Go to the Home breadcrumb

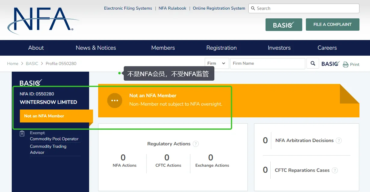pos(13,63)
